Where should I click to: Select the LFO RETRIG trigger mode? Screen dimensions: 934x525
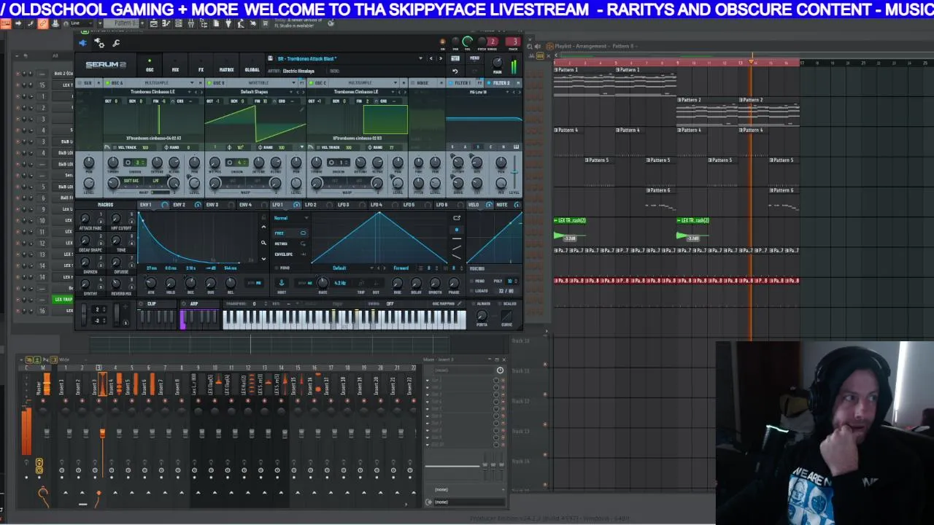pos(290,244)
